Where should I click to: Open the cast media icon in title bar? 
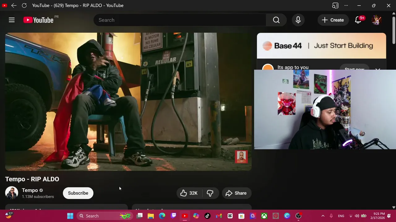[335, 5]
